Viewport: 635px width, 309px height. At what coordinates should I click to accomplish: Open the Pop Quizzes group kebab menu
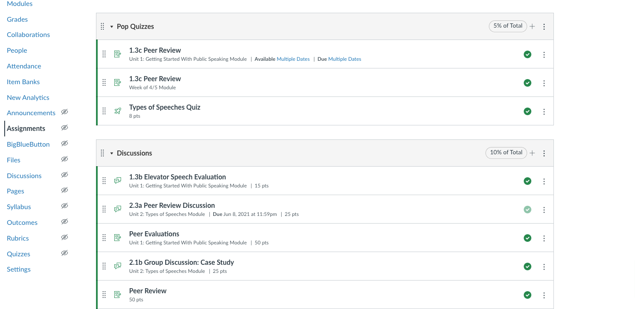click(x=544, y=26)
